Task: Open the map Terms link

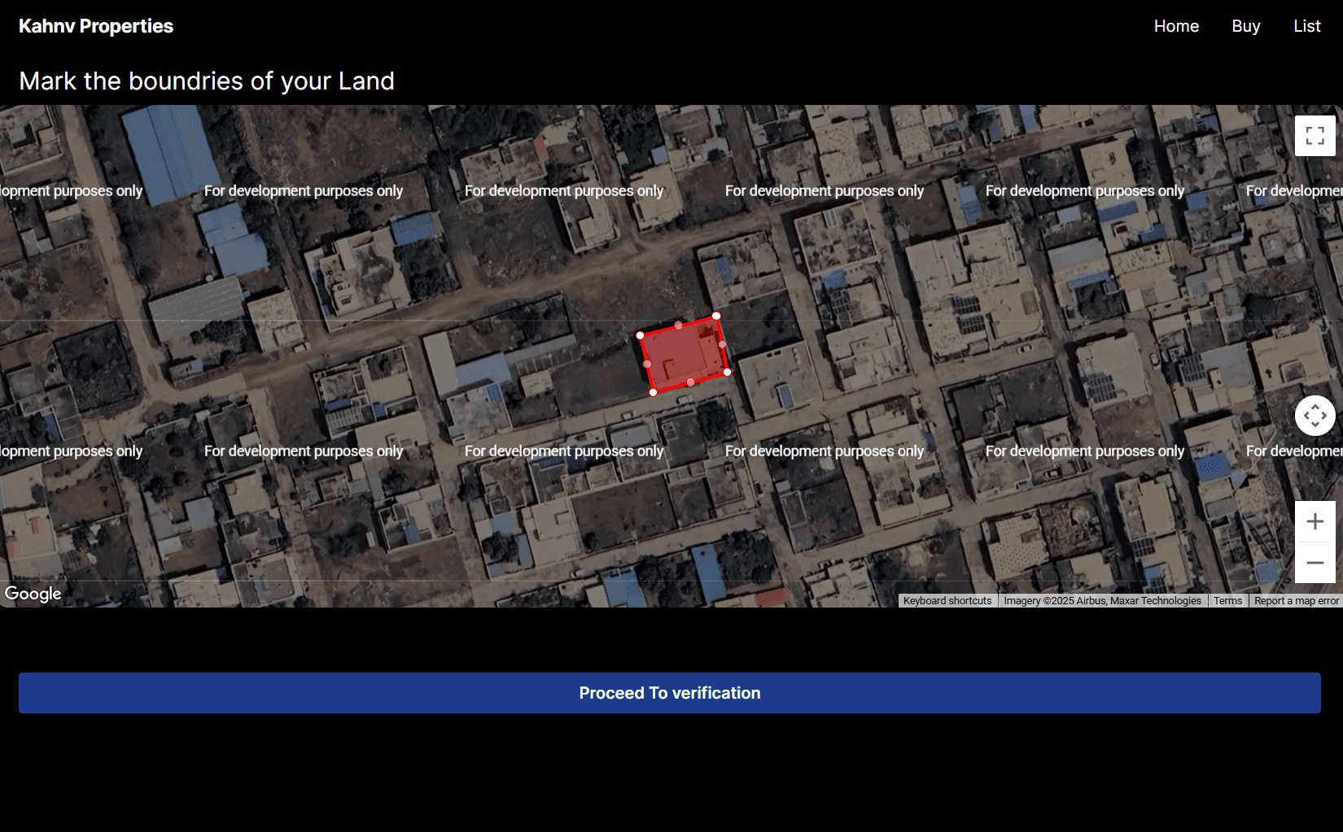Action: click(1227, 601)
